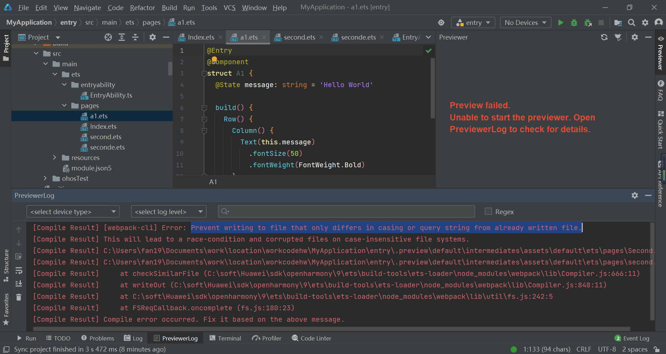Click the editor vertical scrollbar
Viewport: 666px width, 354px height.
coord(433,88)
